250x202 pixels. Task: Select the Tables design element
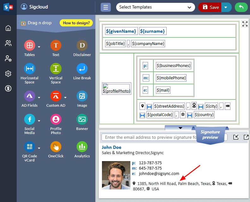click(x=29, y=46)
